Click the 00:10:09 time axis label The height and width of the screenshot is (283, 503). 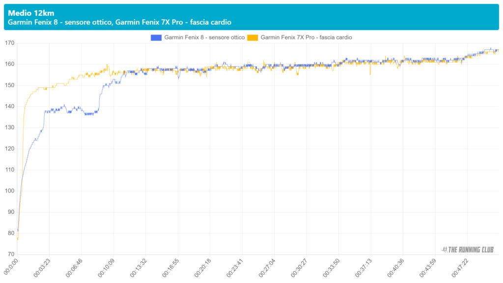(106, 268)
